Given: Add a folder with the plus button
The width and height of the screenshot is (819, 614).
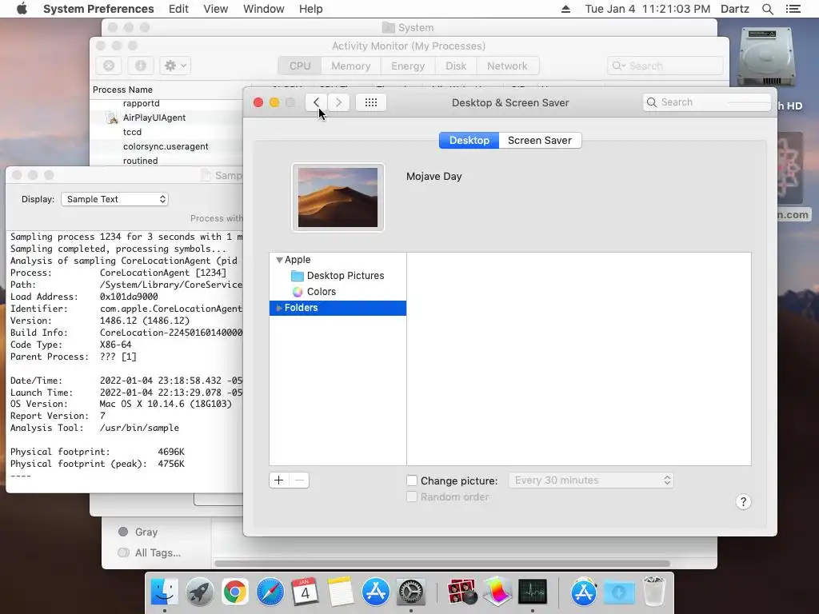Looking at the screenshot, I should (279, 480).
